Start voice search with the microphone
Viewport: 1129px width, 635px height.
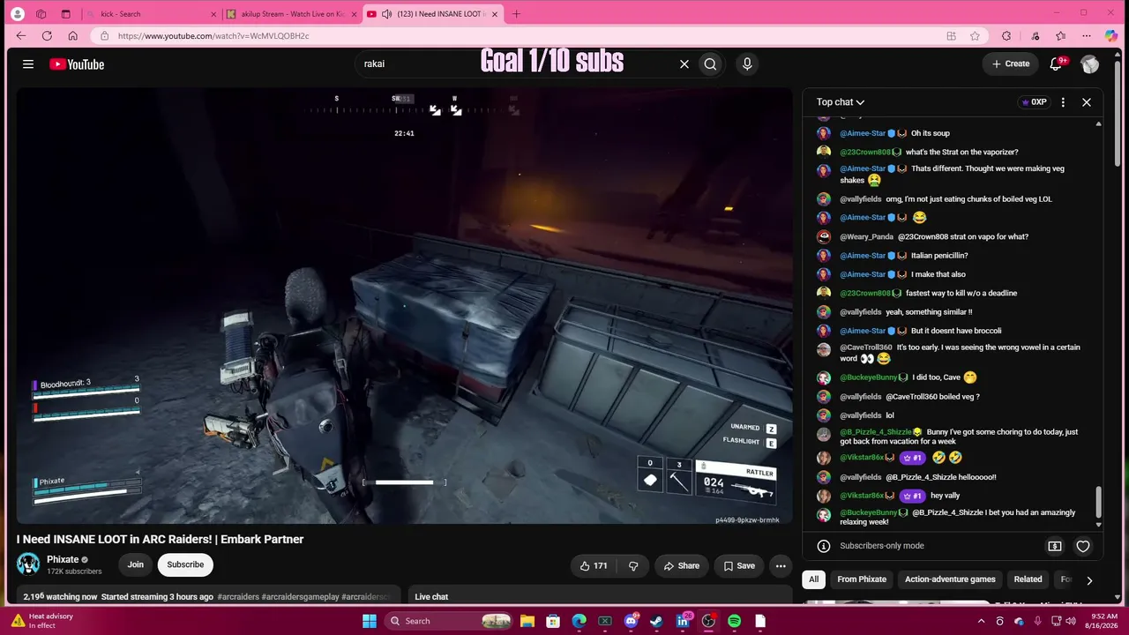[x=747, y=63]
